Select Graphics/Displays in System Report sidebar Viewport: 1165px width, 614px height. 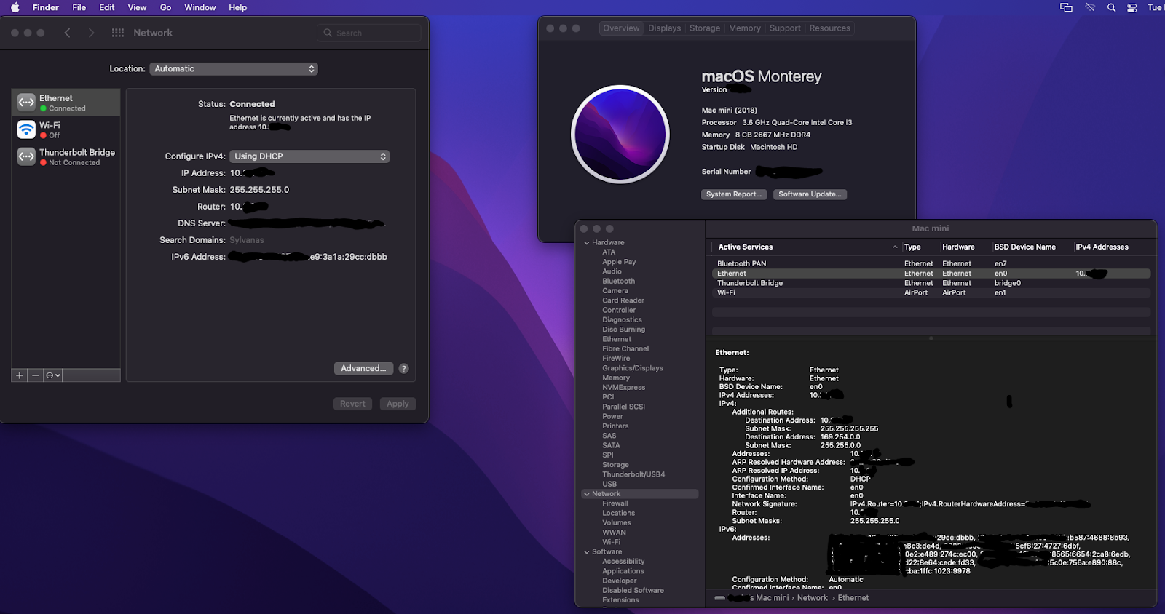coord(633,368)
